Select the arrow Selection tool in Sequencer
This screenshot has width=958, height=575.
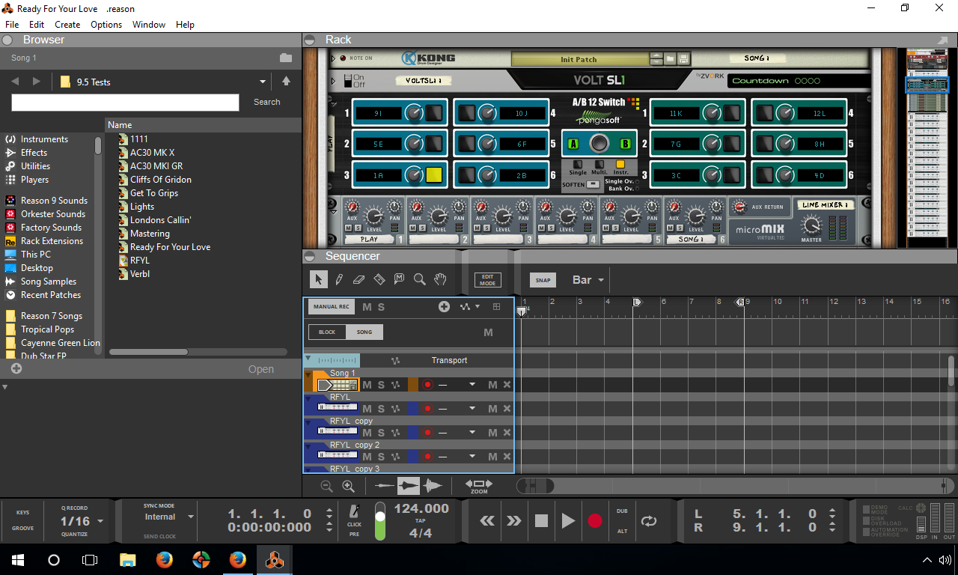[x=318, y=279]
